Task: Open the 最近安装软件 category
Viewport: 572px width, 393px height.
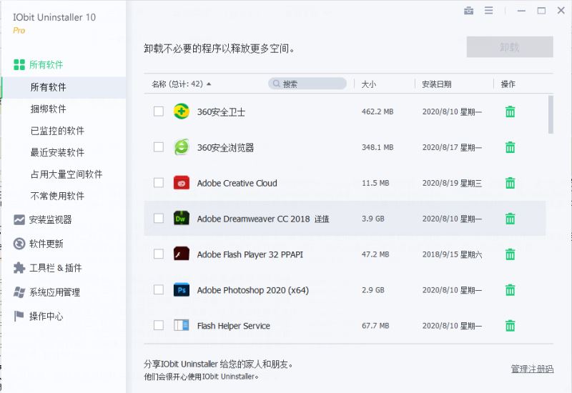Action: tap(57, 152)
